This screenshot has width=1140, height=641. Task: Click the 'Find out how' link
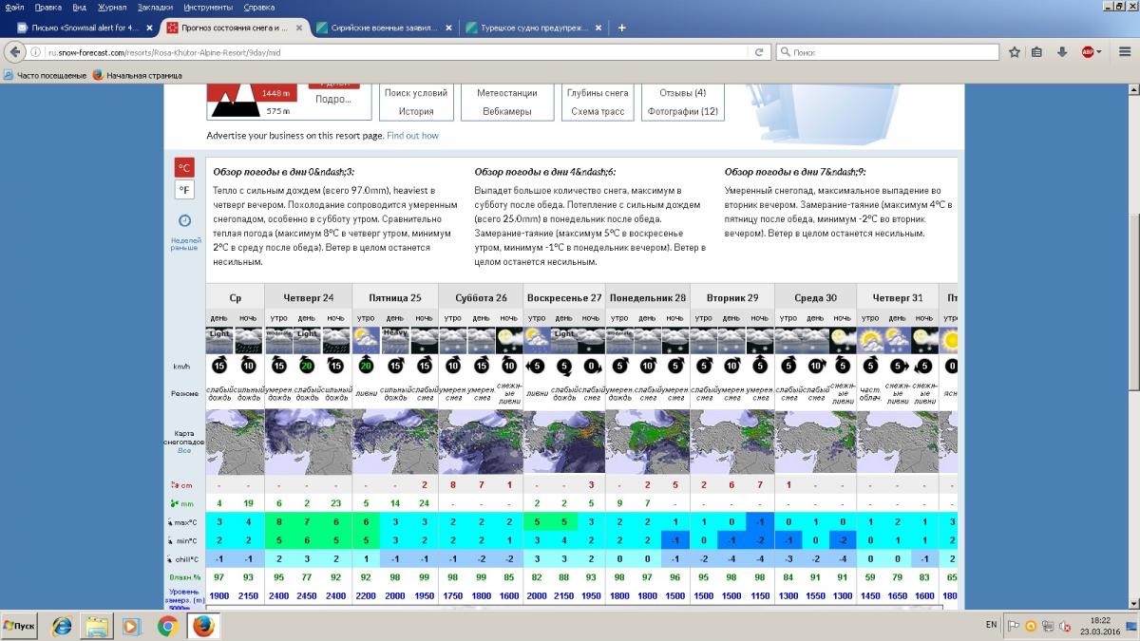click(412, 136)
